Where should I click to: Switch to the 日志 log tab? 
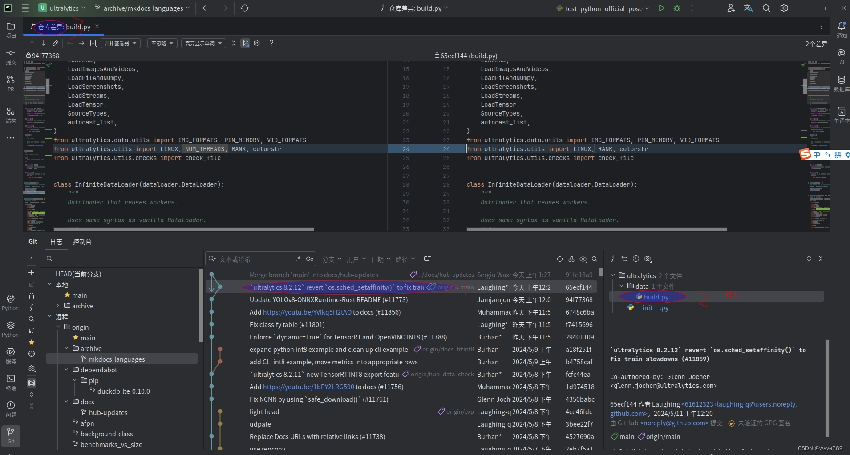click(56, 242)
